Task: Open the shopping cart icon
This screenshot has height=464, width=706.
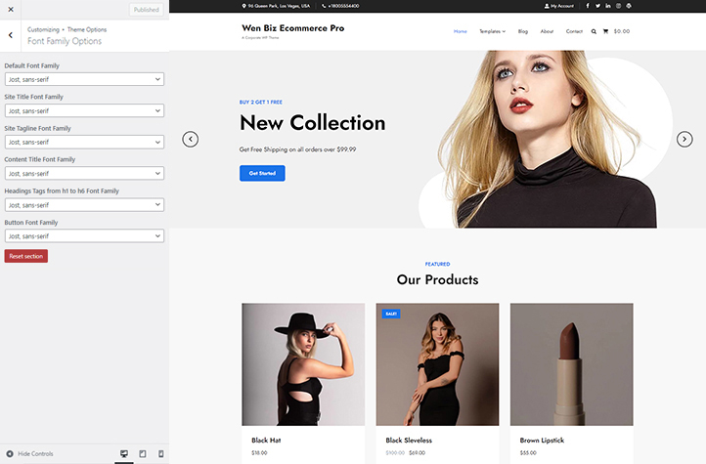Action: [x=605, y=31]
